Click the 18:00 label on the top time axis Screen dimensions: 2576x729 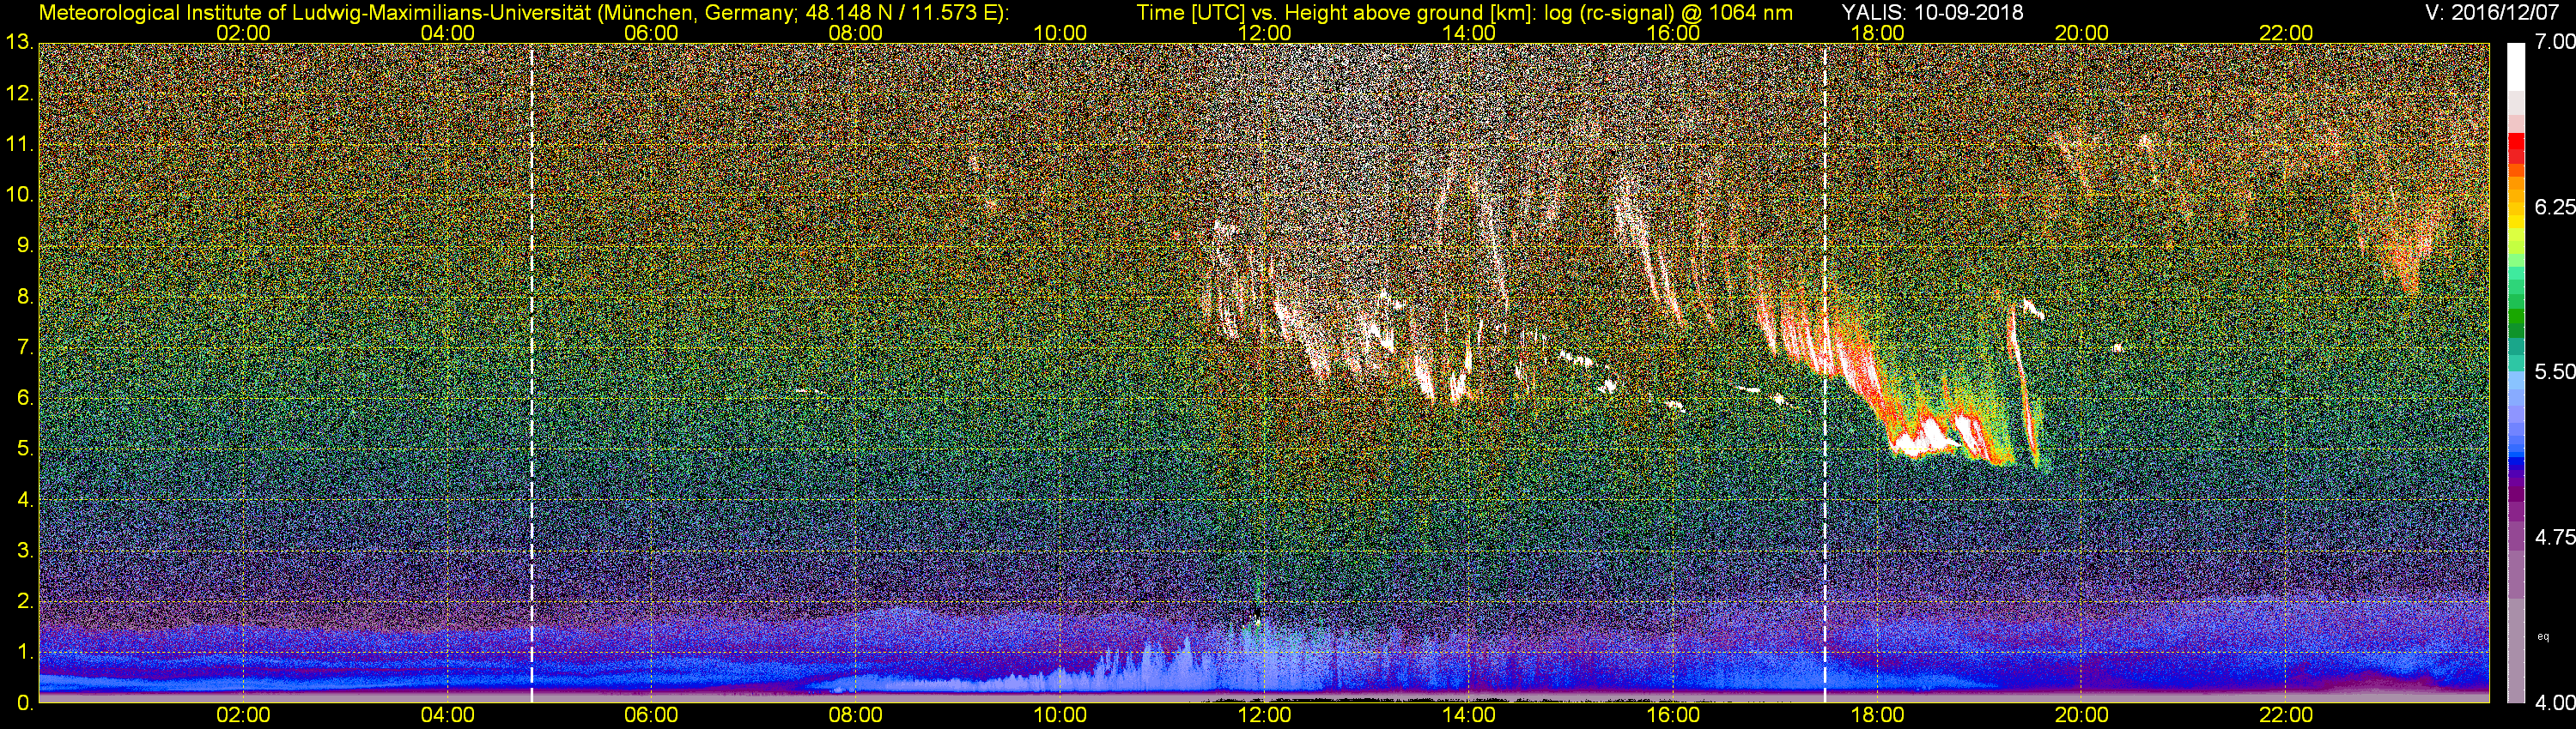pos(1877,33)
